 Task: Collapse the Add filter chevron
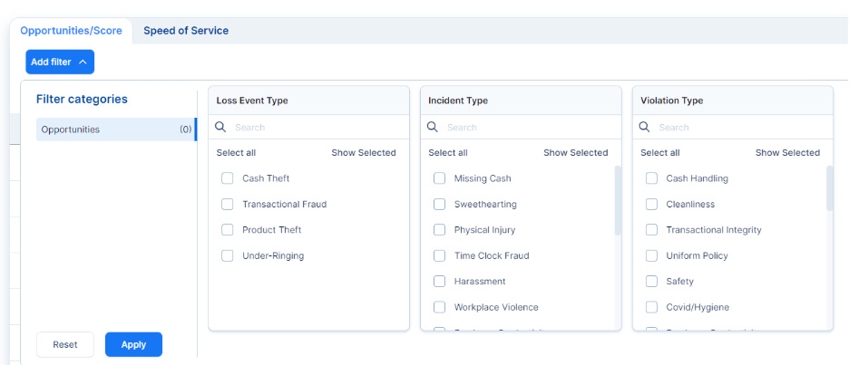(x=83, y=62)
